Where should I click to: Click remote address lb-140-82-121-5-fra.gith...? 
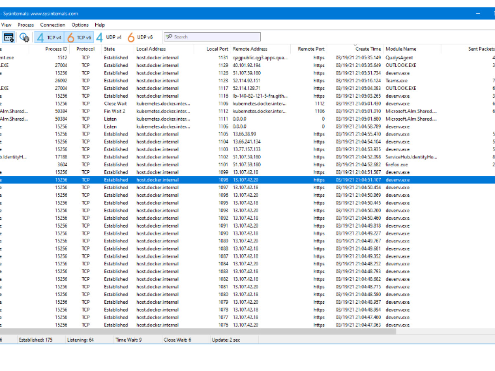260,96
